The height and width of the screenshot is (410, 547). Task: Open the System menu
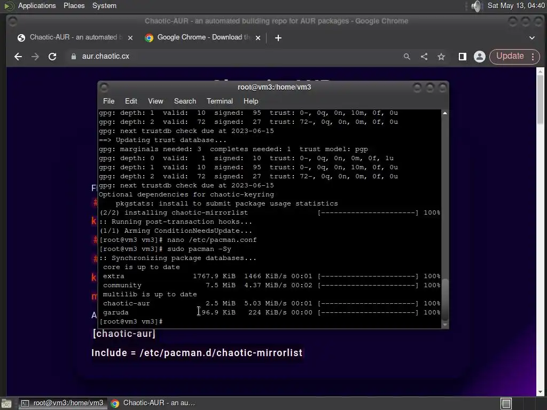104,5
